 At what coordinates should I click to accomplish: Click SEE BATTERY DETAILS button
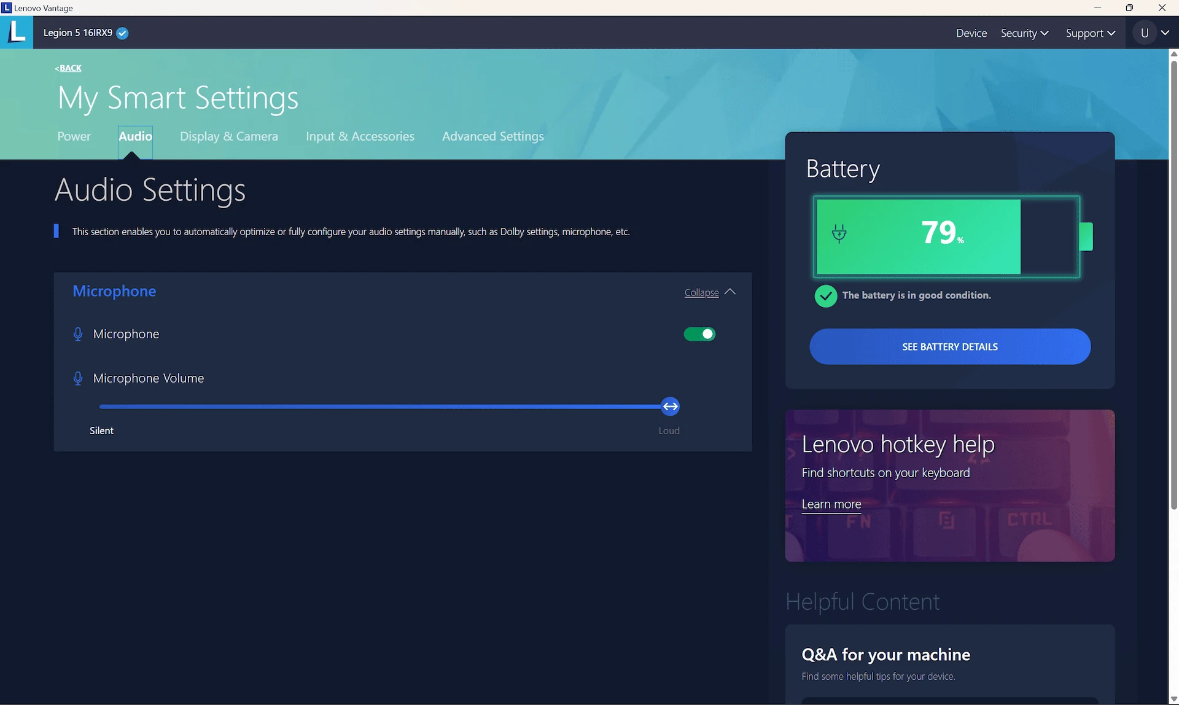pos(950,346)
